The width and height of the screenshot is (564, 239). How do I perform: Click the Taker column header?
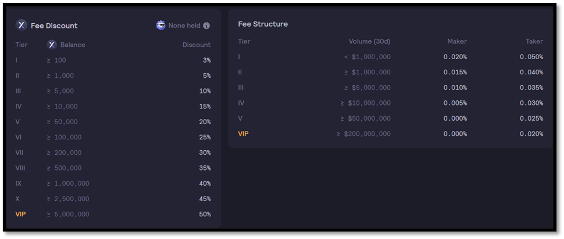(x=534, y=41)
